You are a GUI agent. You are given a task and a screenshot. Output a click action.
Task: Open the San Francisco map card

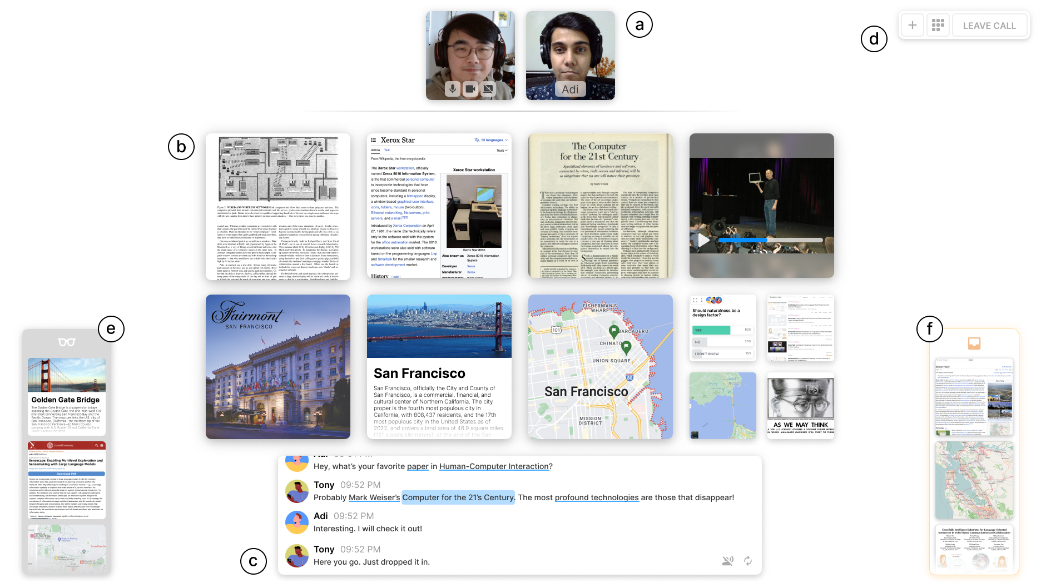(x=601, y=367)
